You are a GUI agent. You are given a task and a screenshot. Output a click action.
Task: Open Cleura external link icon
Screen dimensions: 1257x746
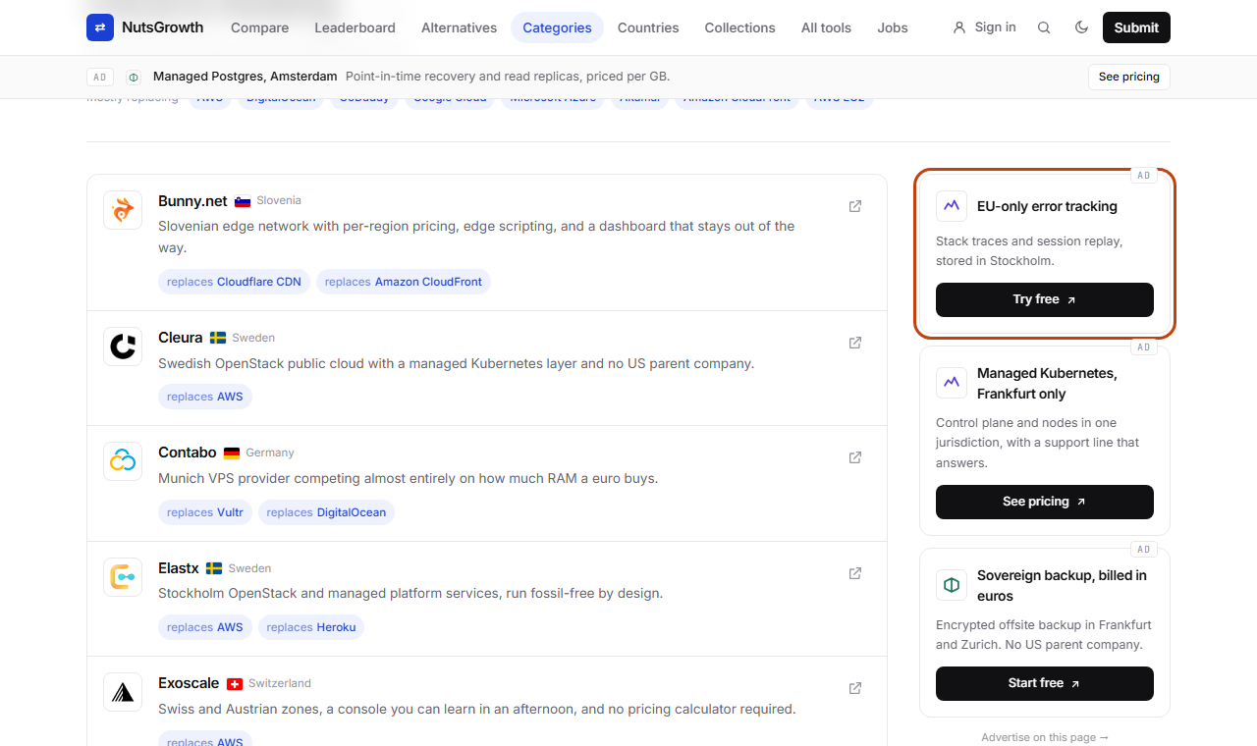(x=855, y=343)
